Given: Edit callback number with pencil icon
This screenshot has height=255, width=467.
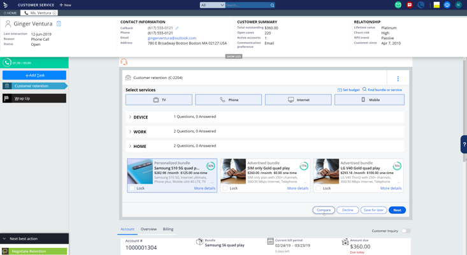Looking at the screenshot, I should click(177, 28).
